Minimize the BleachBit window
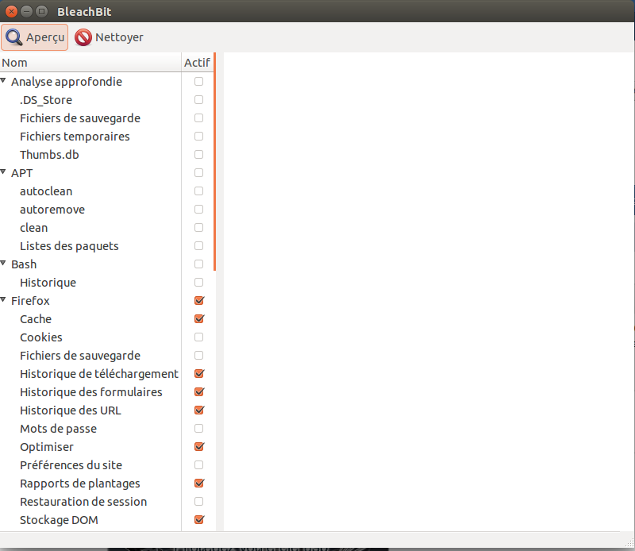Image resolution: width=635 pixels, height=551 pixels. [26, 11]
